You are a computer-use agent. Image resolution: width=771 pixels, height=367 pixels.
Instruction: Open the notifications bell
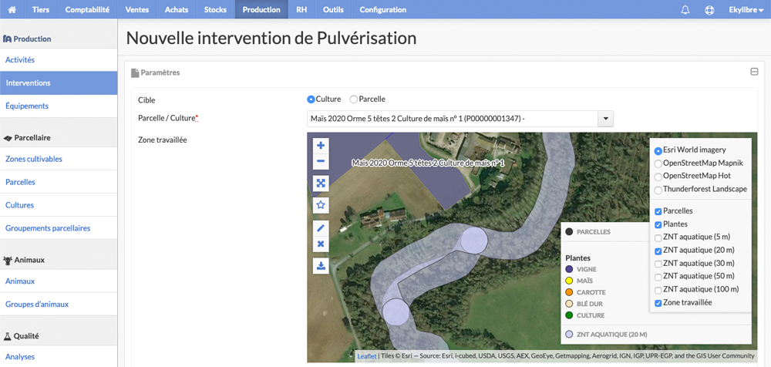(x=685, y=10)
